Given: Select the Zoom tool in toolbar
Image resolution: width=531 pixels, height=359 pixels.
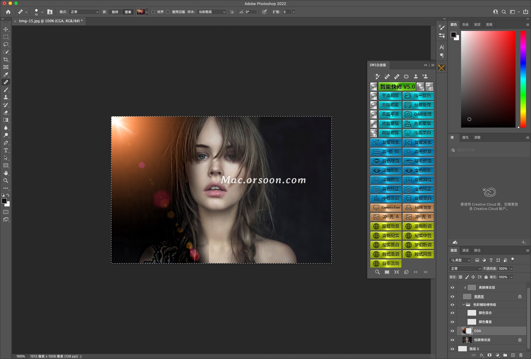Looking at the screenshot, I should [6, 181].
